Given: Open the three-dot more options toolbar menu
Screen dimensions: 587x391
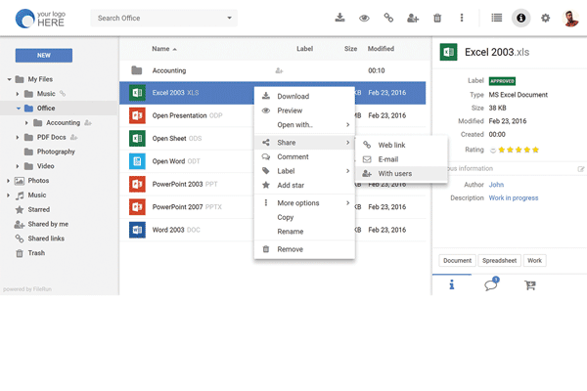Looking at the screenshot, I should [462, 18].
